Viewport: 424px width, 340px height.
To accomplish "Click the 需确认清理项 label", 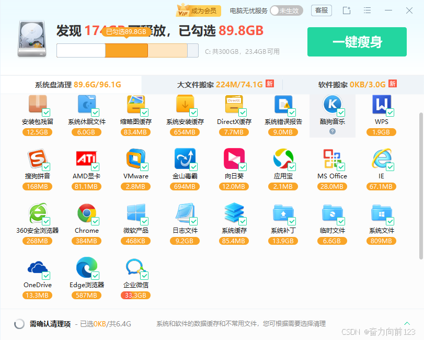I will [50, 324].
